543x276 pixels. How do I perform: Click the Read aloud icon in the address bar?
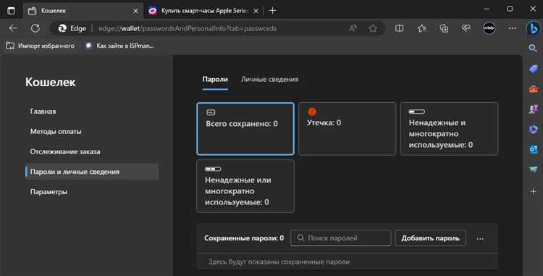tap(353, 28)
